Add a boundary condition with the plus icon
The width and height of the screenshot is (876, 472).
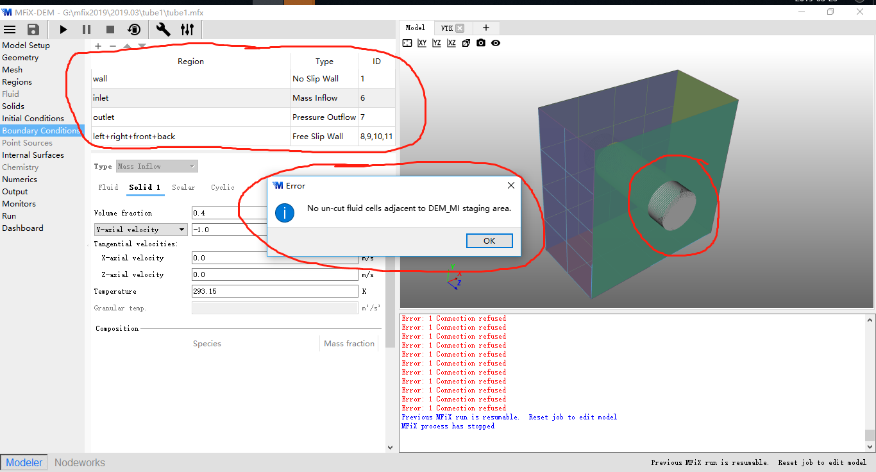pyautogui.click(x=98, y=46)
